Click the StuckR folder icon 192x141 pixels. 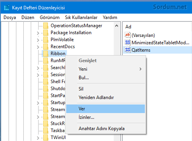point(46,124)
